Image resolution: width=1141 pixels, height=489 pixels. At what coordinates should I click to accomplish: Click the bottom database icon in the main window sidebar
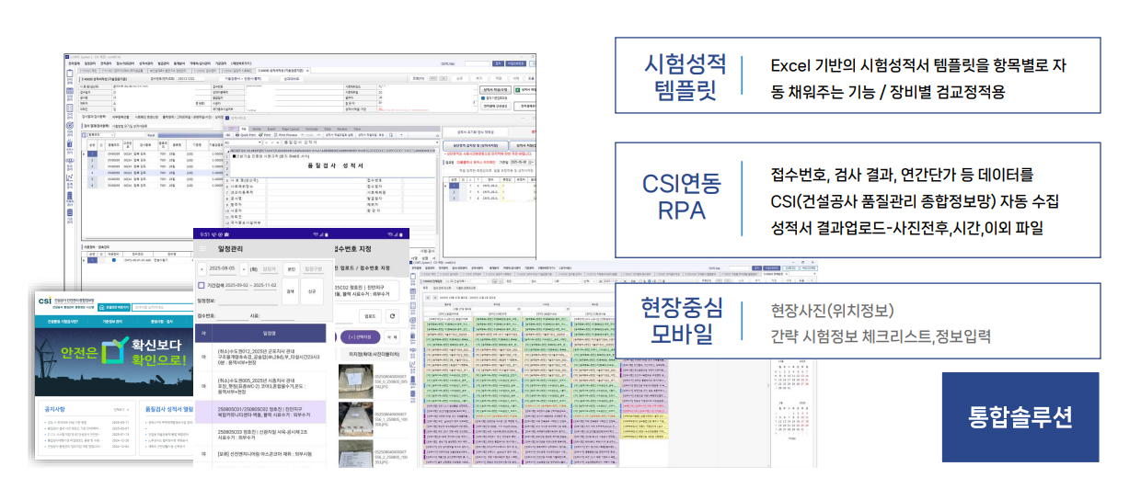click(69, 213)
